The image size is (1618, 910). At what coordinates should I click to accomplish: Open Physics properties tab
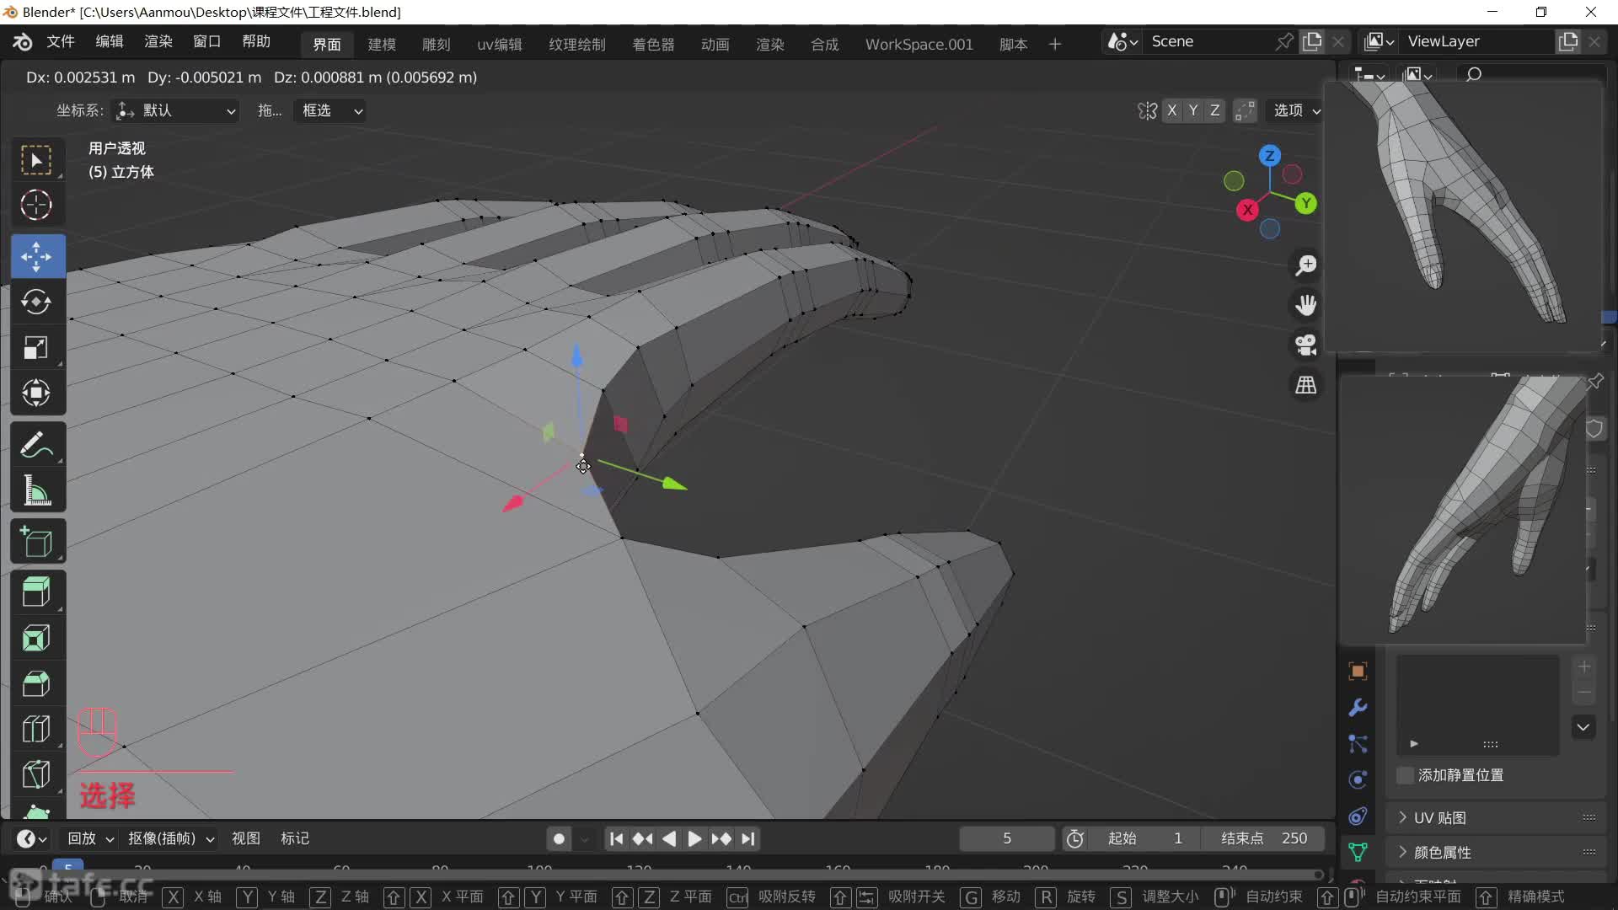click(x=1358, y=780)
